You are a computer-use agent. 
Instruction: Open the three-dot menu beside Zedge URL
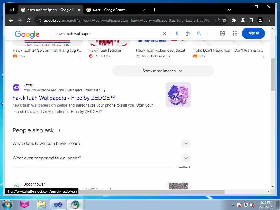tap(104, 90)
